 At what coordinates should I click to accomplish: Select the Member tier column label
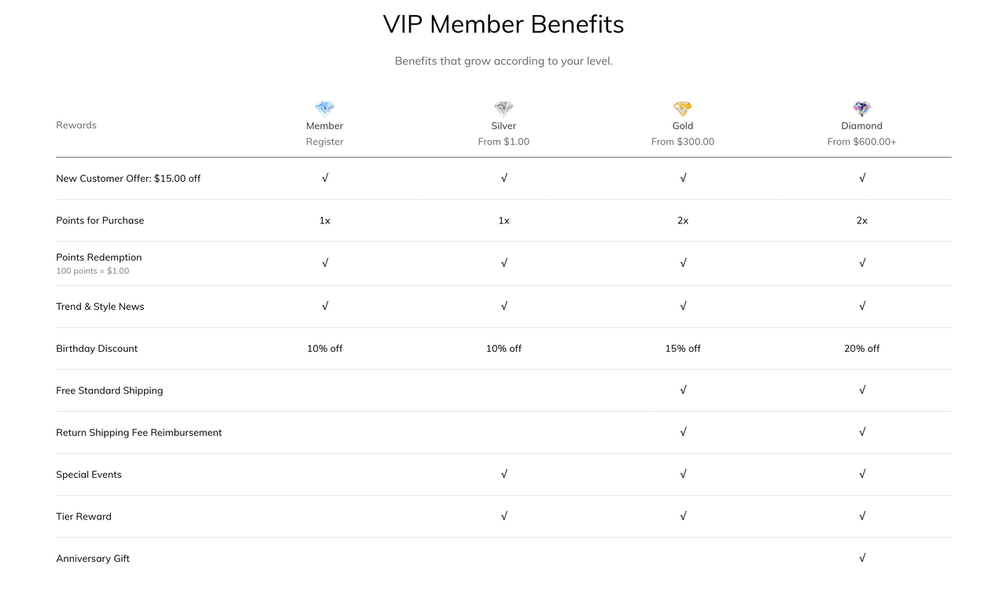(325, 126)
